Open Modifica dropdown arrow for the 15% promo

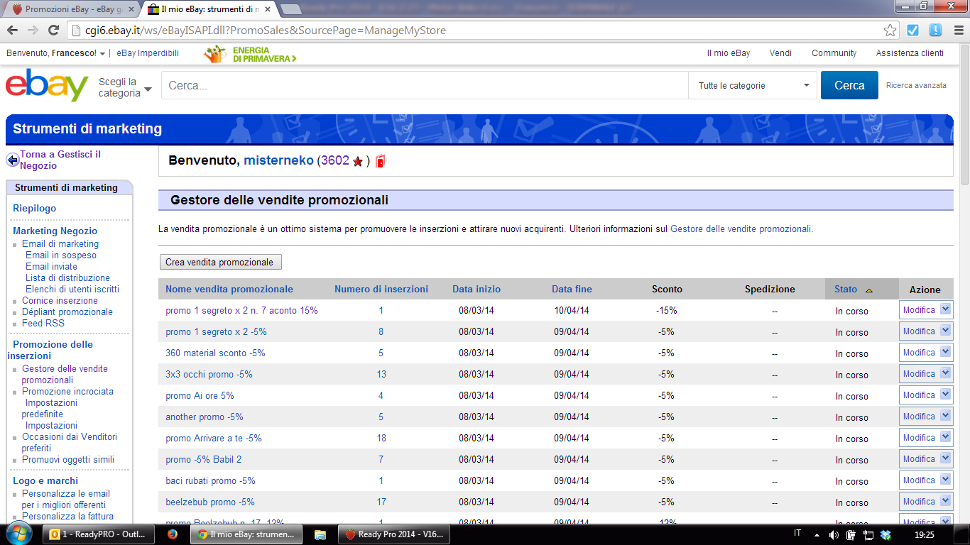945,309
